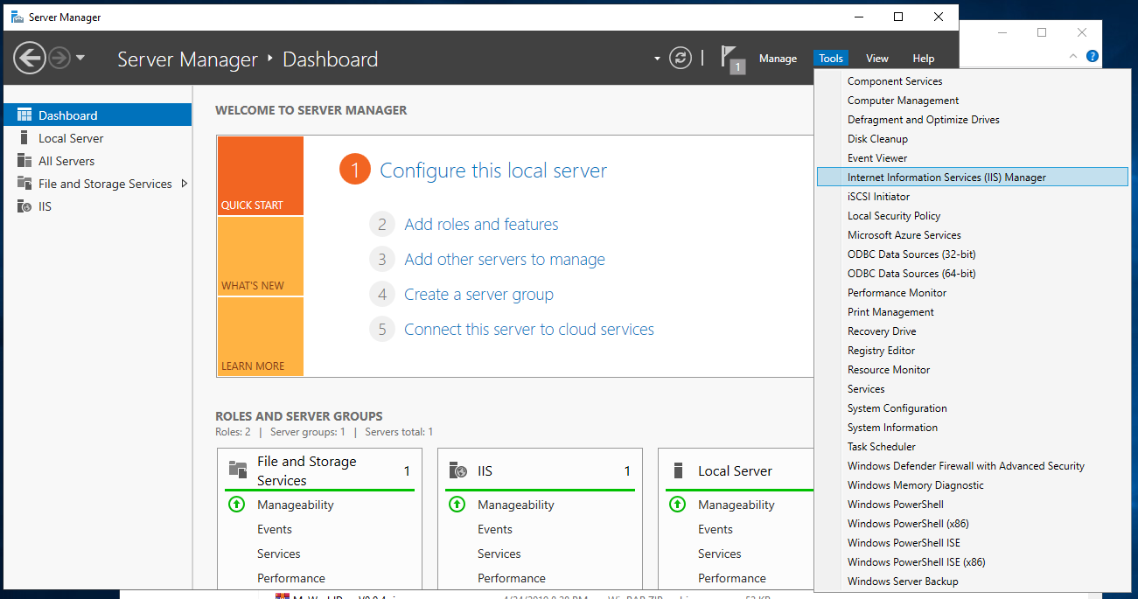Click the All Servers icon in the sidebar
The image size is (1138, 599).
(24, 161)
